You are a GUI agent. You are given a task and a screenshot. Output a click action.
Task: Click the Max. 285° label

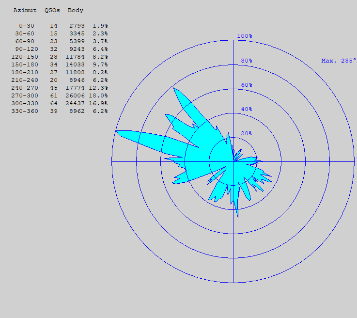[x=339, y=61]
